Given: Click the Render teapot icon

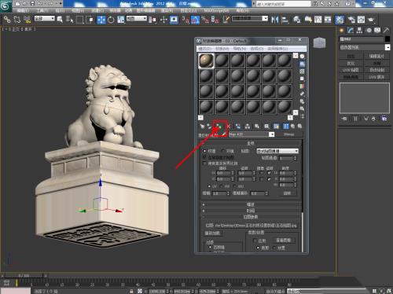Looking at the screenshot, I should click(371, 20).
